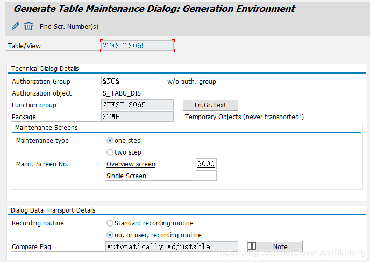Choose two step maintenance type

(x=110, y=152)
